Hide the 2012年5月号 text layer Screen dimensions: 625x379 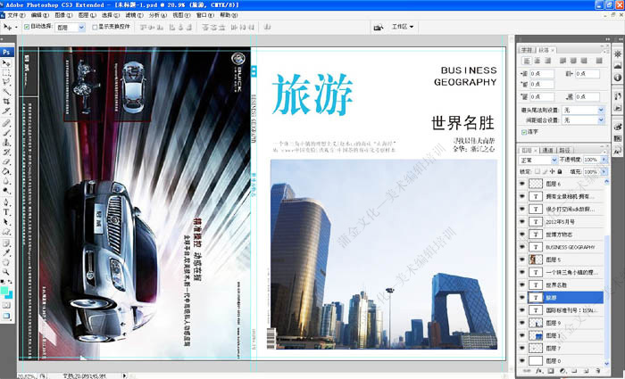tap(521, 222)
